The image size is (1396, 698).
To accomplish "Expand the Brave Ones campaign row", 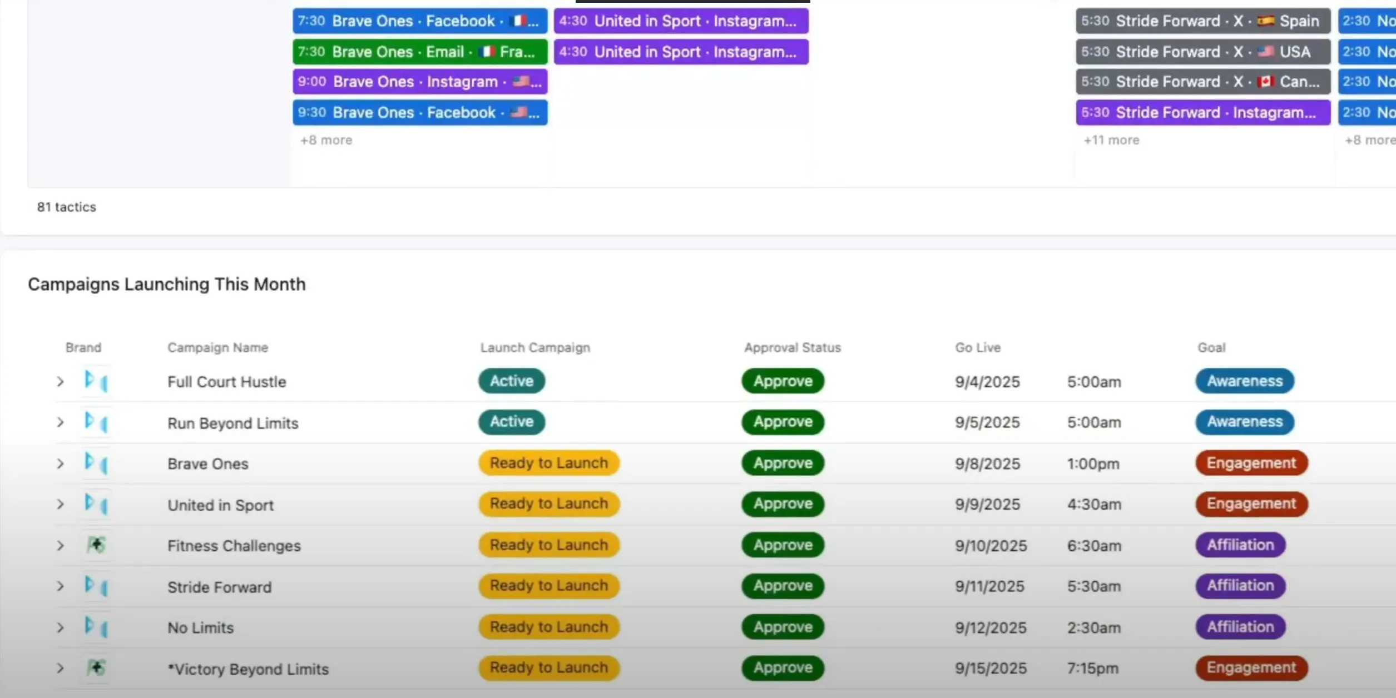I will coord(60,463).
